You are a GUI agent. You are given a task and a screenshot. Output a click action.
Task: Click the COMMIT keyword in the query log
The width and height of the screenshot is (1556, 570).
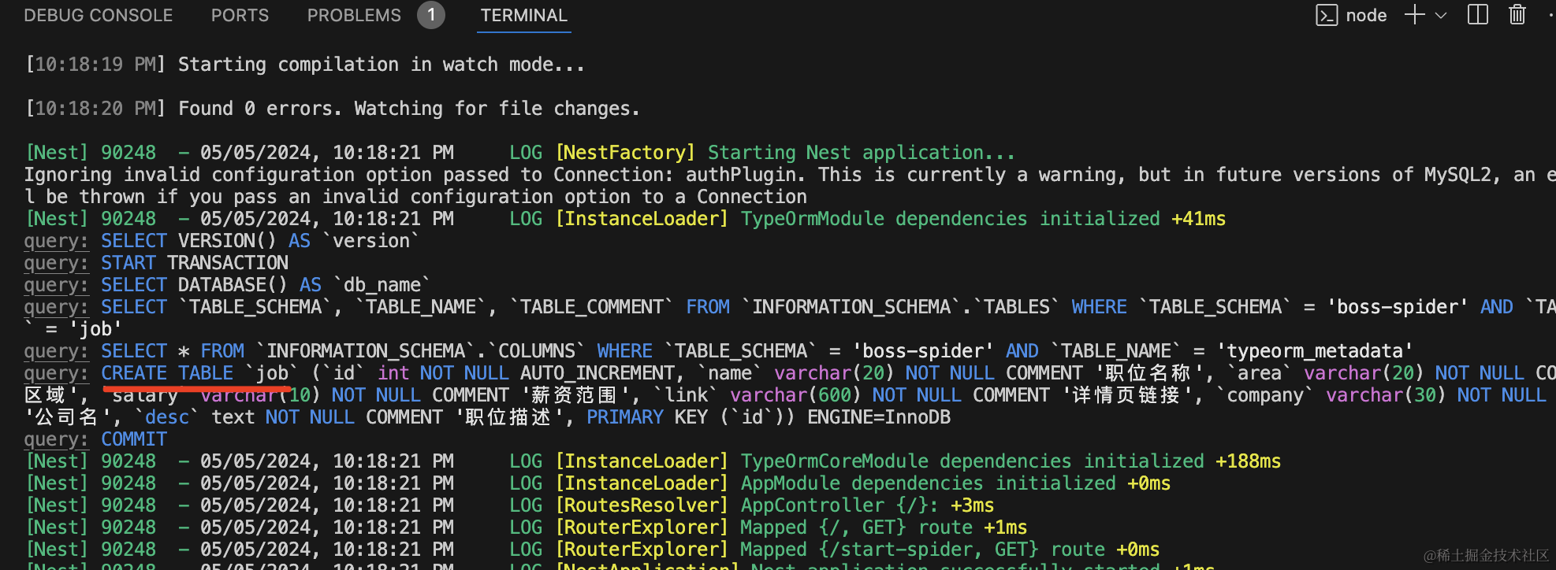(134, 439)
